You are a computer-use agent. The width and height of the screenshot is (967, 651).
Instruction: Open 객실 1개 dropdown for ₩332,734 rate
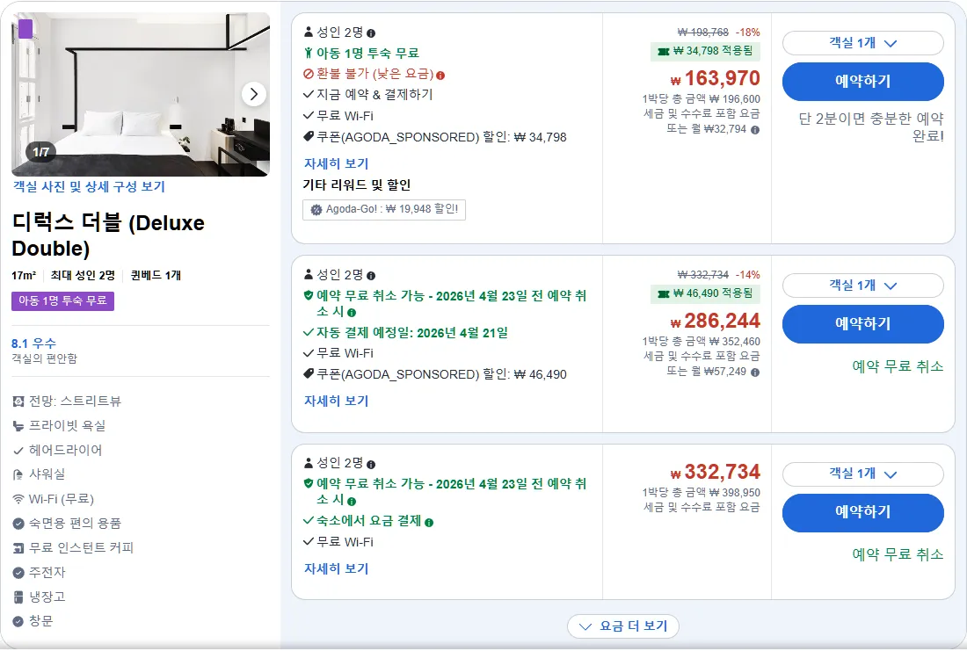[x=862, y=474]
